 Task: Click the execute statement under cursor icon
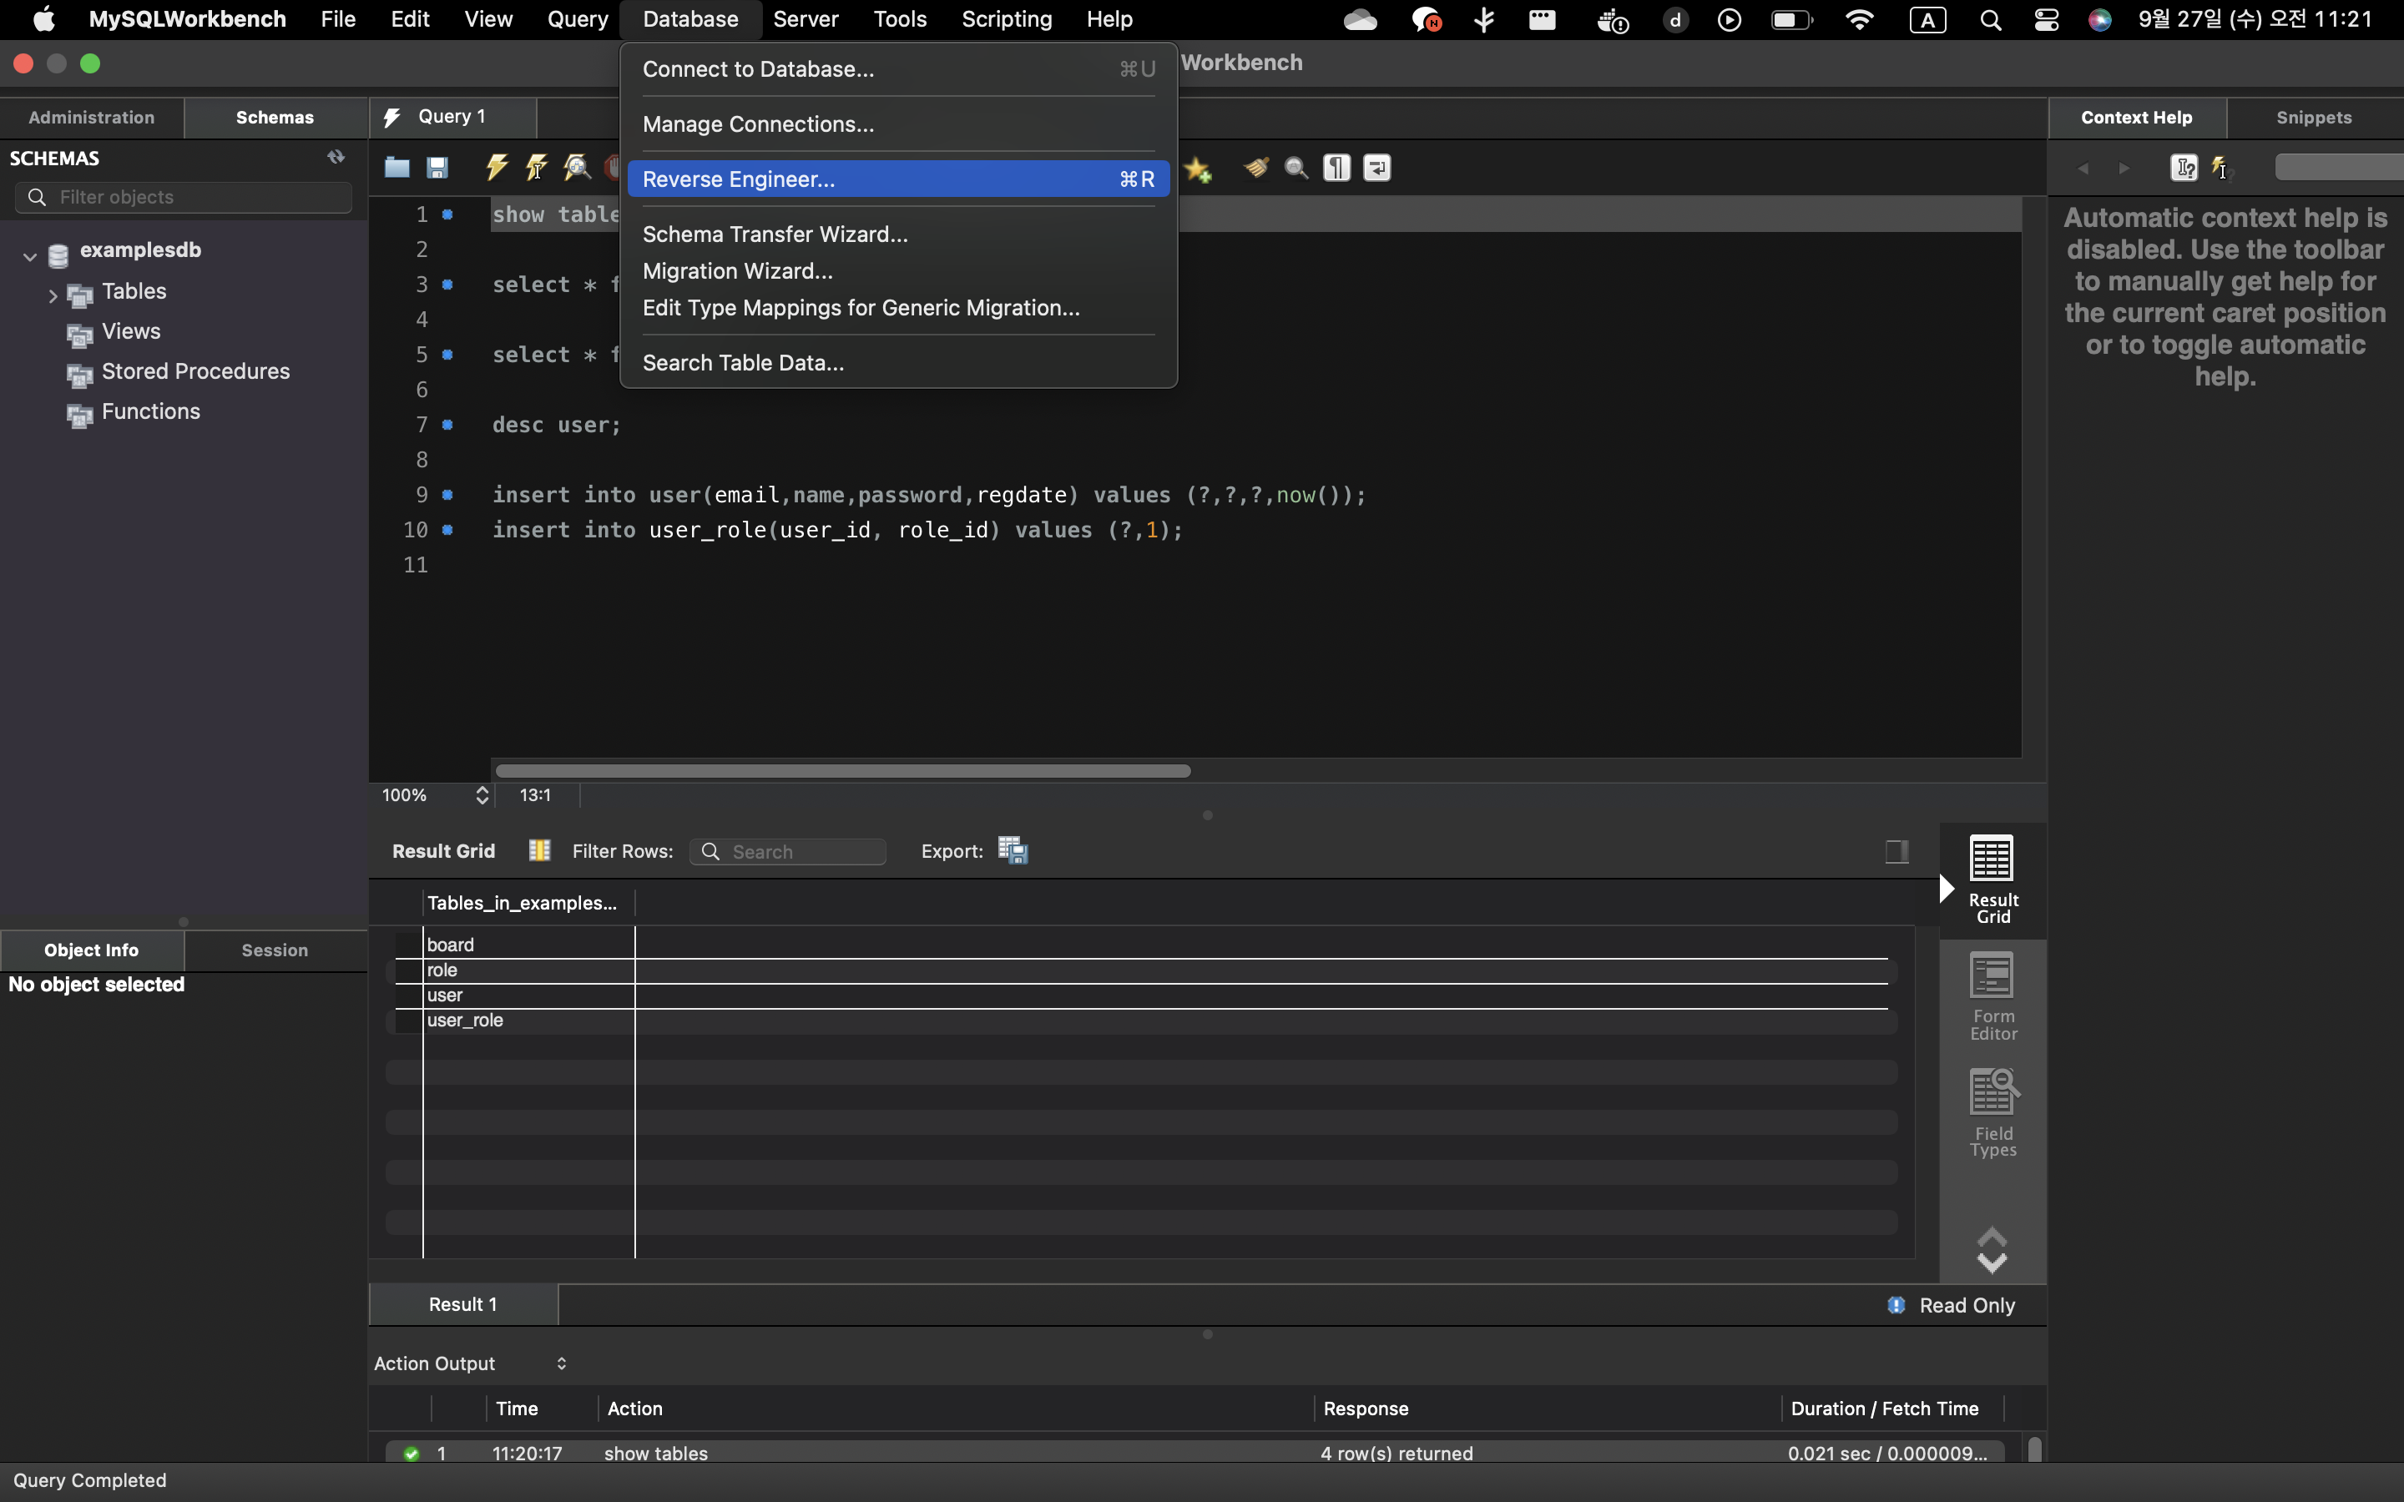pyautogui.click(x=537, y=168)
